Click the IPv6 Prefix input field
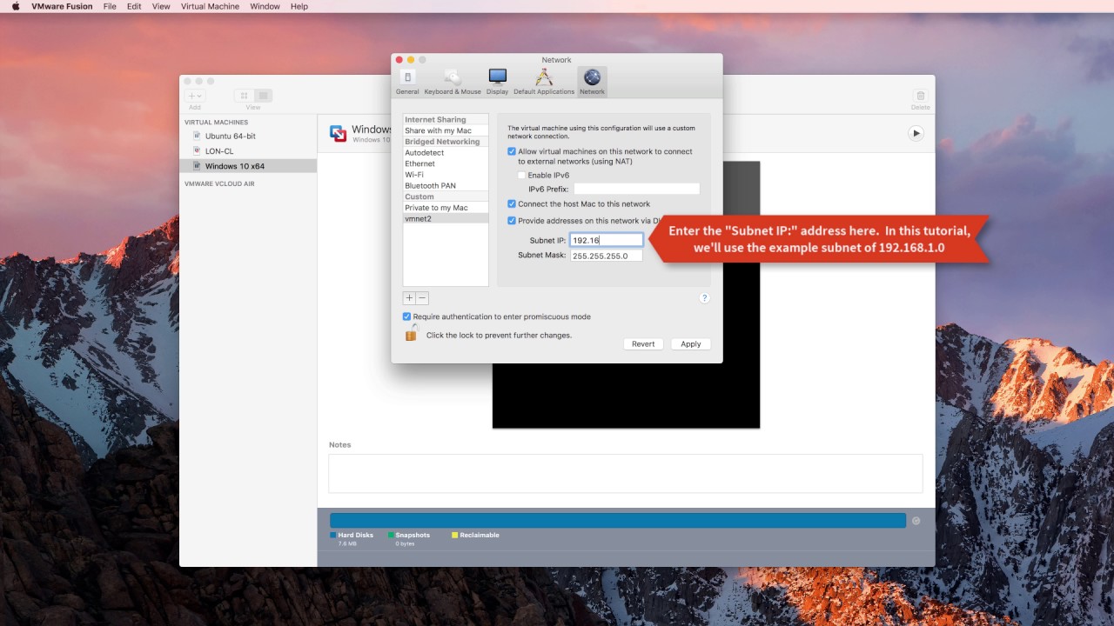The image size is (1114, 626). [636, 189]
